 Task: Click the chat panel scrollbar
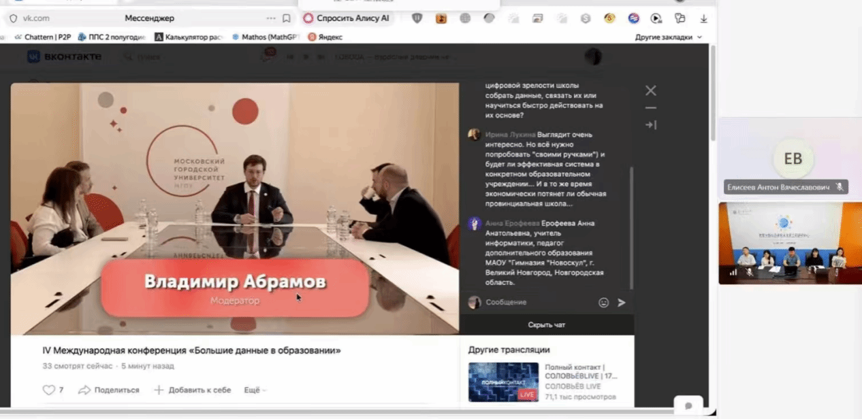pyautogui.click(x=631, y=227)
